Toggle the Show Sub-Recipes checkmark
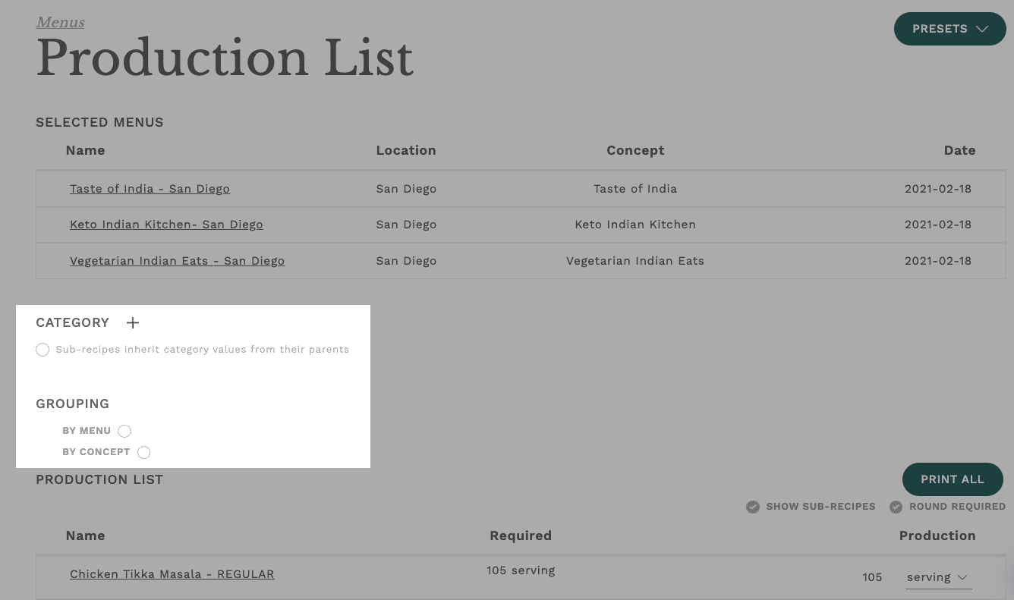Screen dimensions: 1014x600 pos(753,507)
